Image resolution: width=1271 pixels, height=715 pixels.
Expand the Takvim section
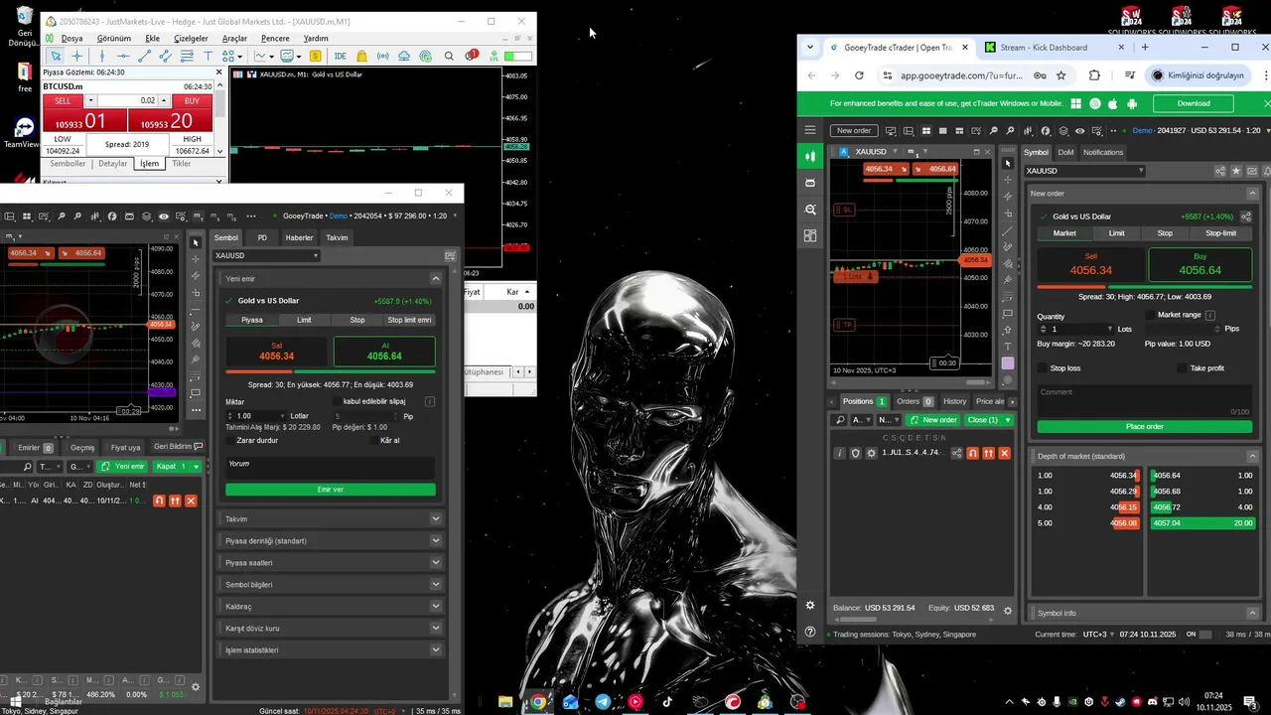pyautogui.click(x=435, y=518)
